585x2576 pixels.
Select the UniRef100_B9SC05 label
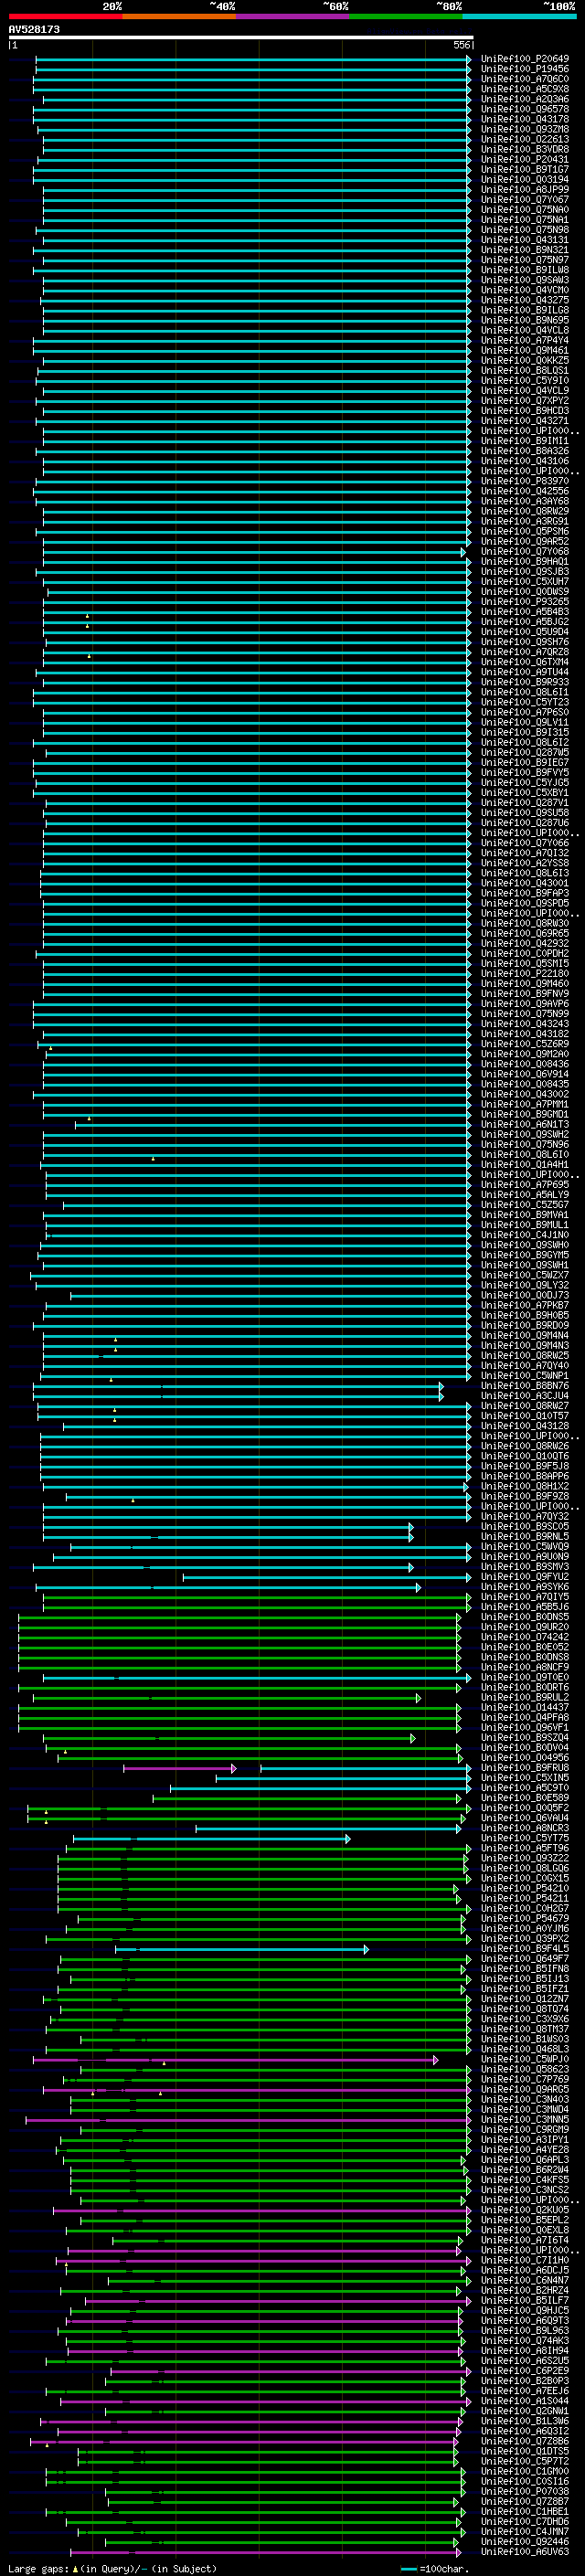tap(525, 1526)
